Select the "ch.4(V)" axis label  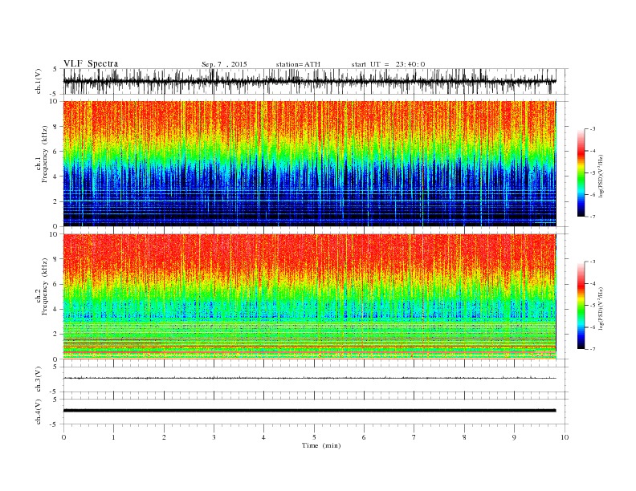(x=39, y=412)
